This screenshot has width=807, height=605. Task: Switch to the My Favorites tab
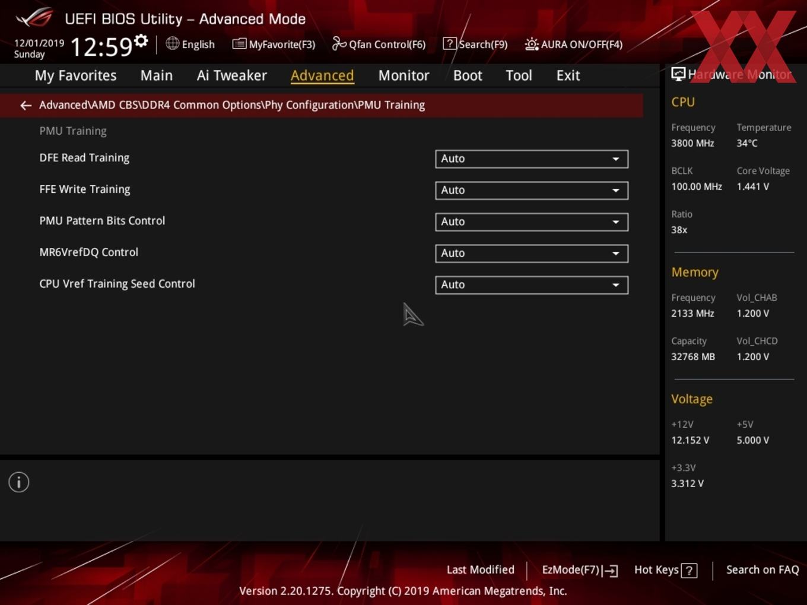[75, 75]
